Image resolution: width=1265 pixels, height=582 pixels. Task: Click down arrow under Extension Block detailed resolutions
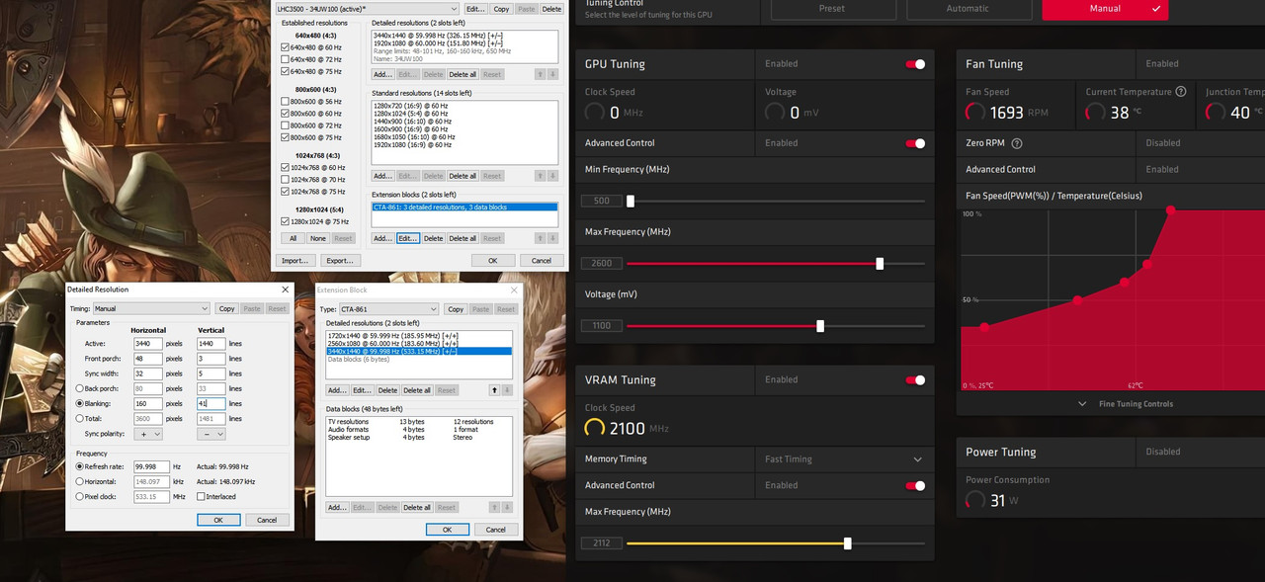tap(507, 390)
